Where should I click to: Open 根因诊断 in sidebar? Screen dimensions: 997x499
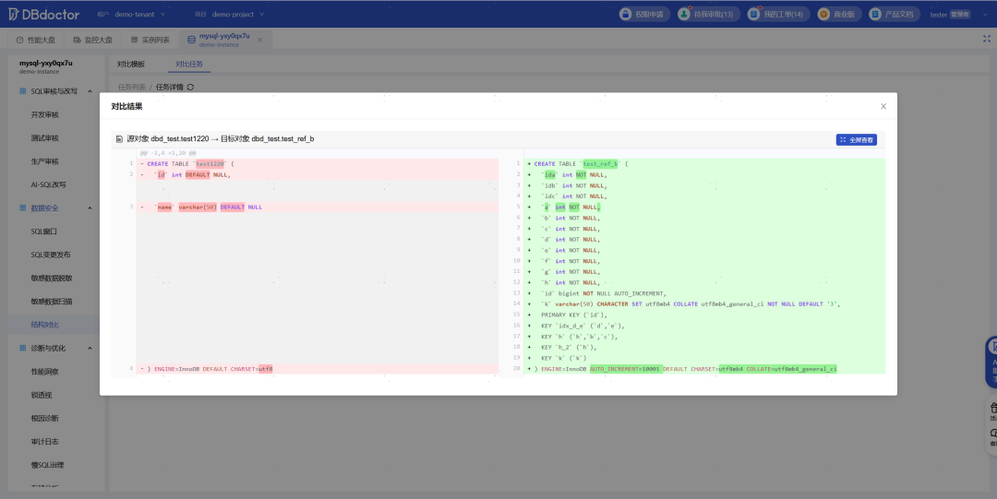[x=44, y=418]
